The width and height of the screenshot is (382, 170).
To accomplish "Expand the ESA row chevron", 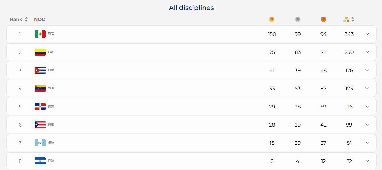I will (x=367, y=161).
